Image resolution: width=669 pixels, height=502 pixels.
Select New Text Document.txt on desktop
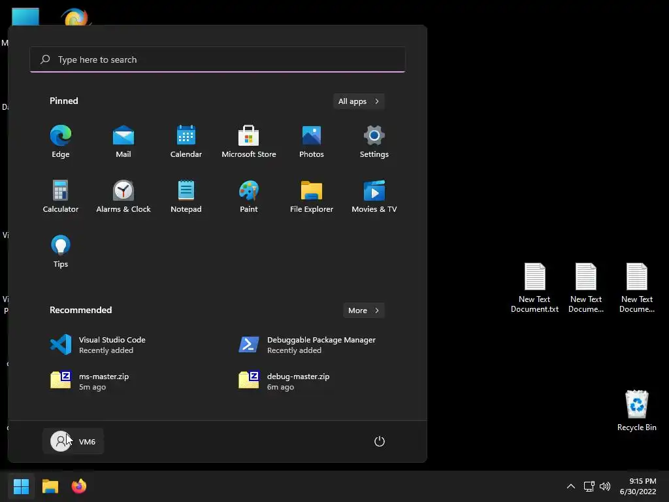click(534, 288)
